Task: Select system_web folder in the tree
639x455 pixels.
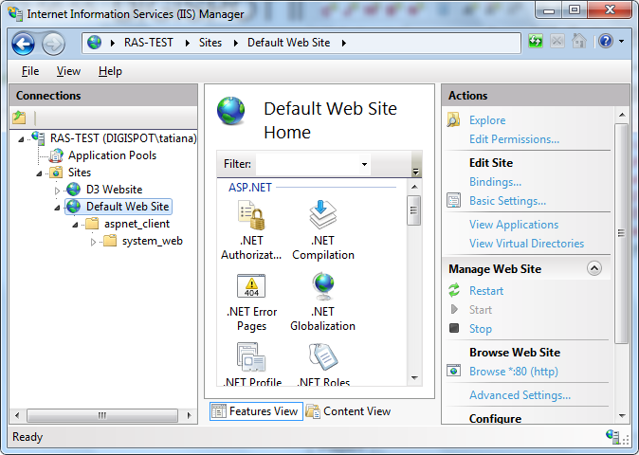Action: [153, 241]
